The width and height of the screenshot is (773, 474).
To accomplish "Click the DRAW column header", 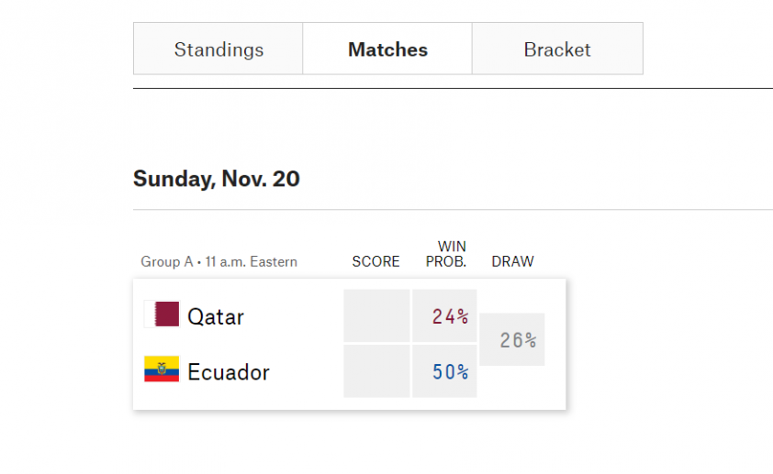I will 512,261.
